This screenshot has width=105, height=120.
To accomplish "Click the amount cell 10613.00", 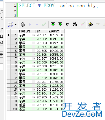I will [x=56, y=58].
